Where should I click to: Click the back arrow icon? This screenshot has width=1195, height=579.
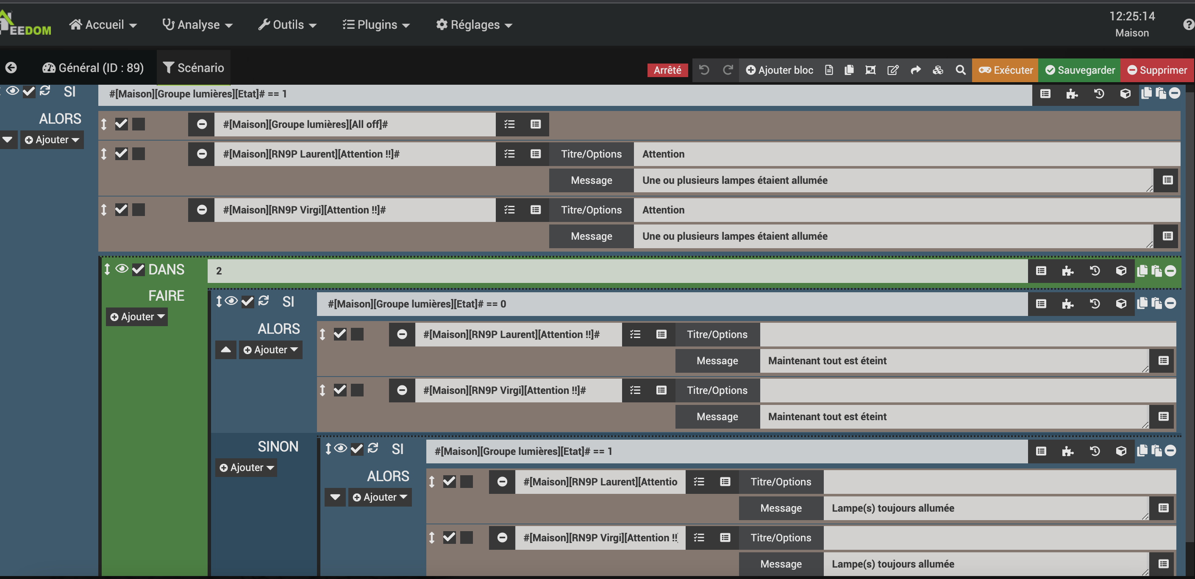click(11, 68)
